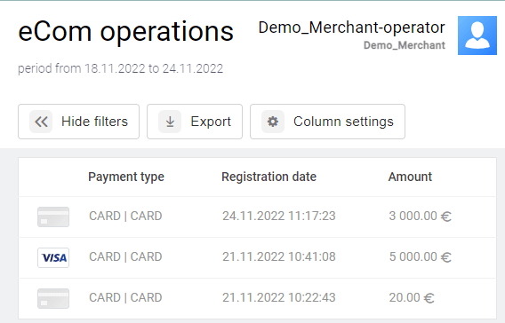This screenshot has width=505, height=323.
Task: Click the double-chevron Hide filters icon
Action: coord(41,122)
